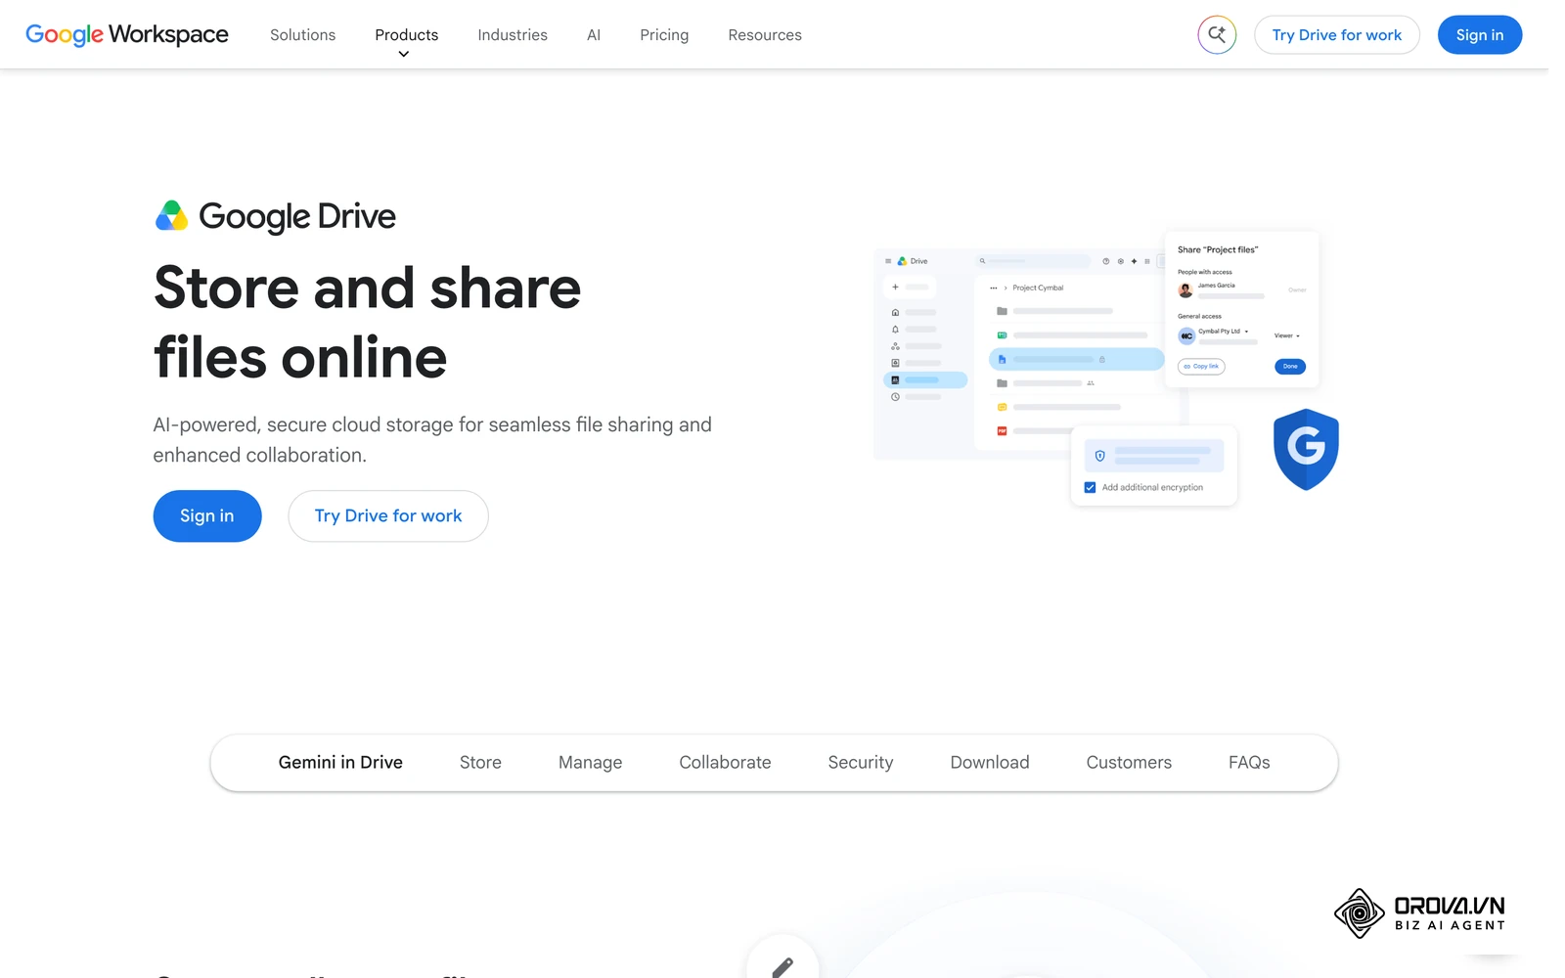The image size is (1565, 978).
Task: Go to the Download tab
Action: pyautogui.click(x=990, y=763)
